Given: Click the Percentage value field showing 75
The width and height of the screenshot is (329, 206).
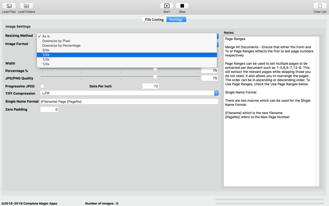Looking at the screenshot, I should click(x=209, y=70).
